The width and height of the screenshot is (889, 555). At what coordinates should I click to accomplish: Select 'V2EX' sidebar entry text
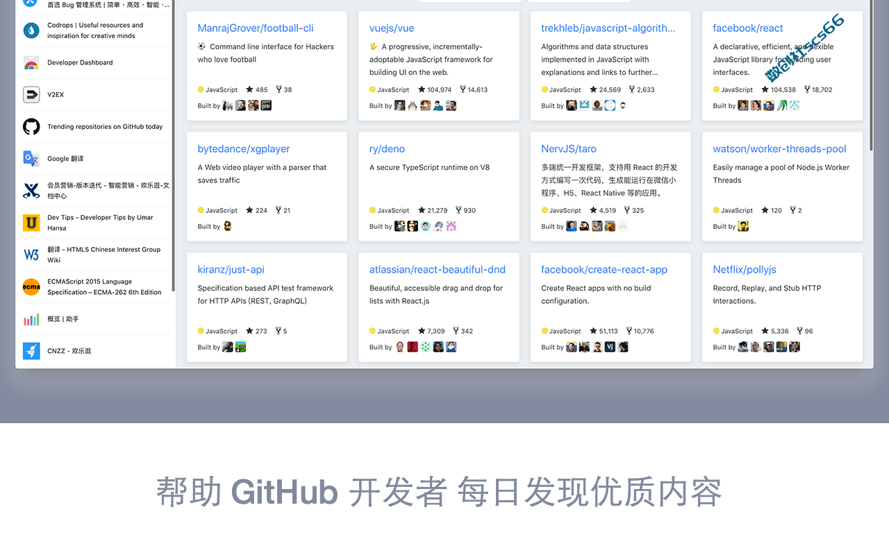pos(56,94)
